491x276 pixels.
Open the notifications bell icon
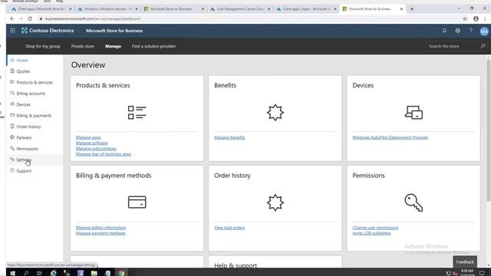[x=444, y=31]
